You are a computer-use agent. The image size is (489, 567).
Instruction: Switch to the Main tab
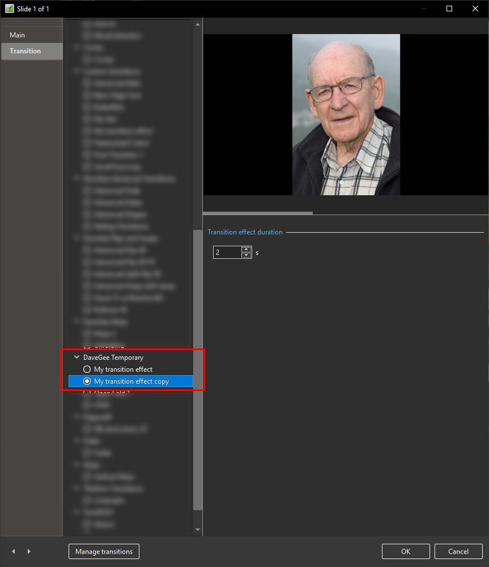point(18,35)
